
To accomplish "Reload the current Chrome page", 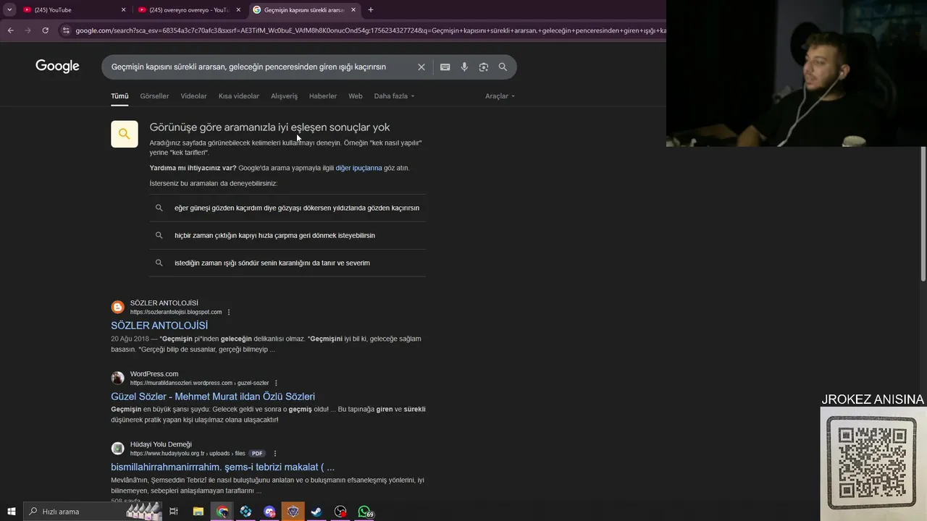I will (x=45, y=30).
